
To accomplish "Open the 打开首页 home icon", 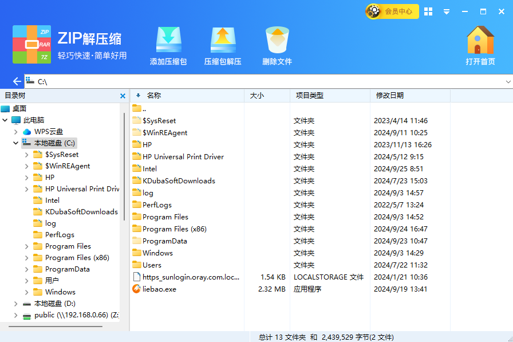I will (x=480, y=41).
